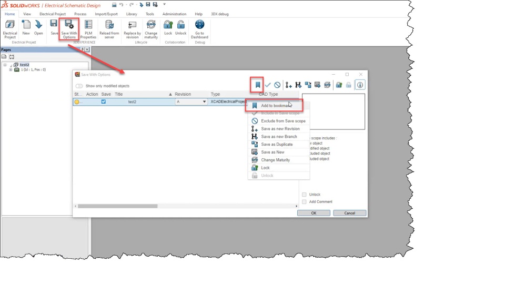Click Change Maturity icon in dialog toolbar
The height and width of the screenshot is (284, 505).
tap(327, 85)
